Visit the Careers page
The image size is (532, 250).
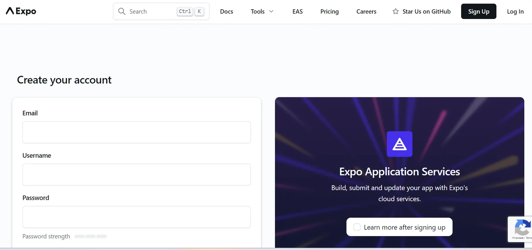pos(366,12)
